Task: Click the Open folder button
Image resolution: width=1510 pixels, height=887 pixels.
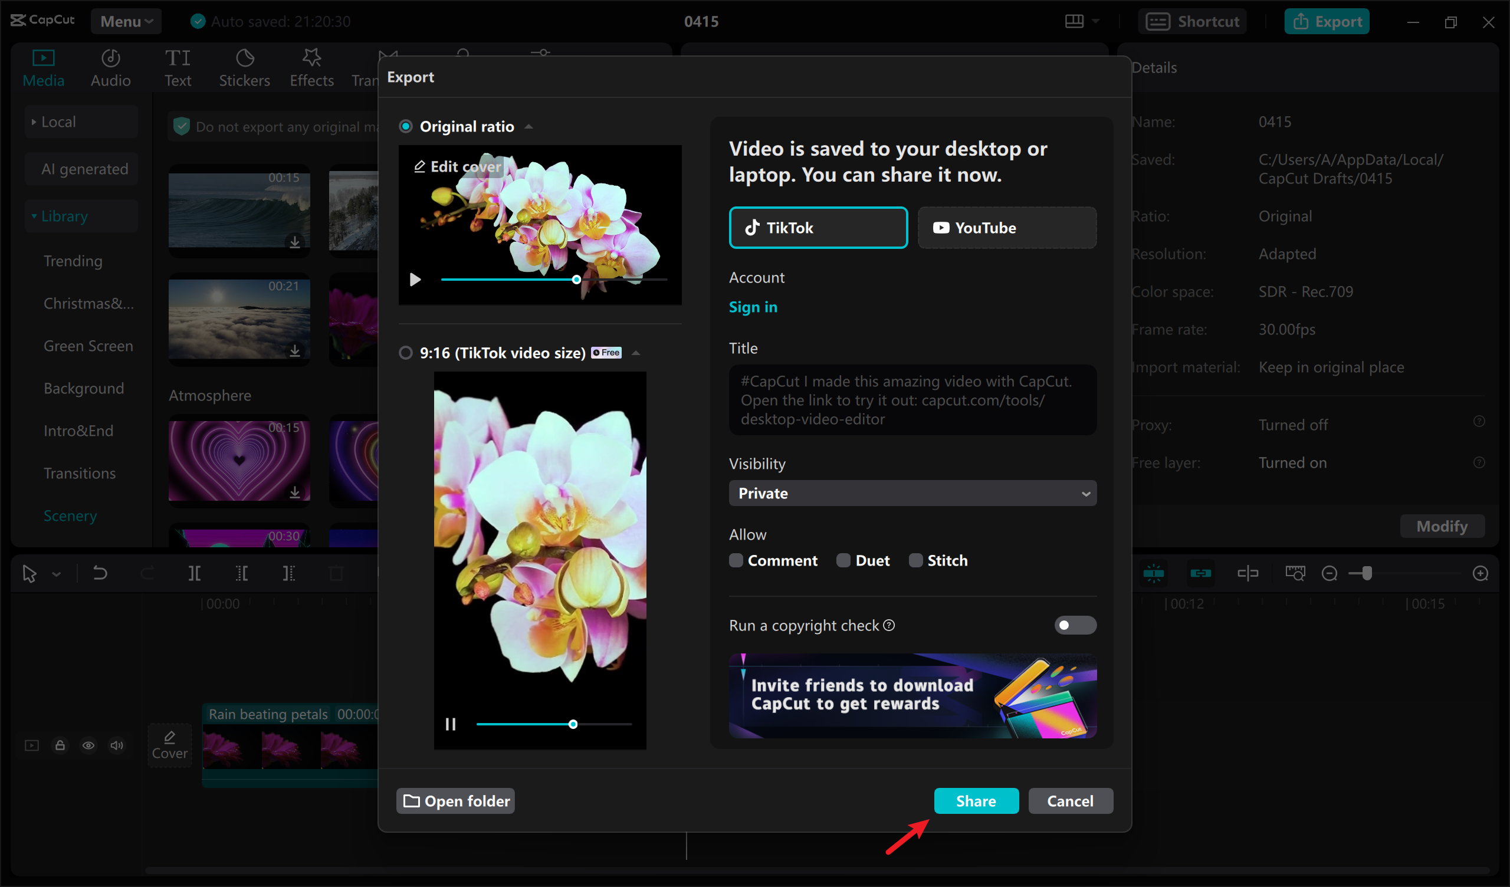Action: coord(455,801)
